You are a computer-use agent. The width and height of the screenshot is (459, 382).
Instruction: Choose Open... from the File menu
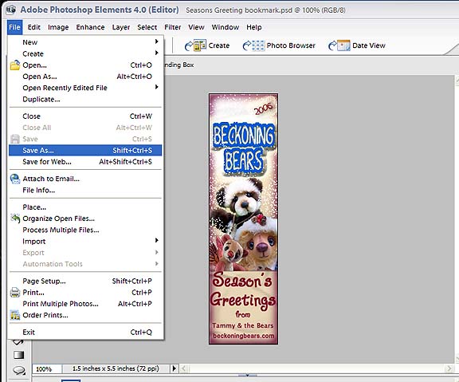pos(85,65)
